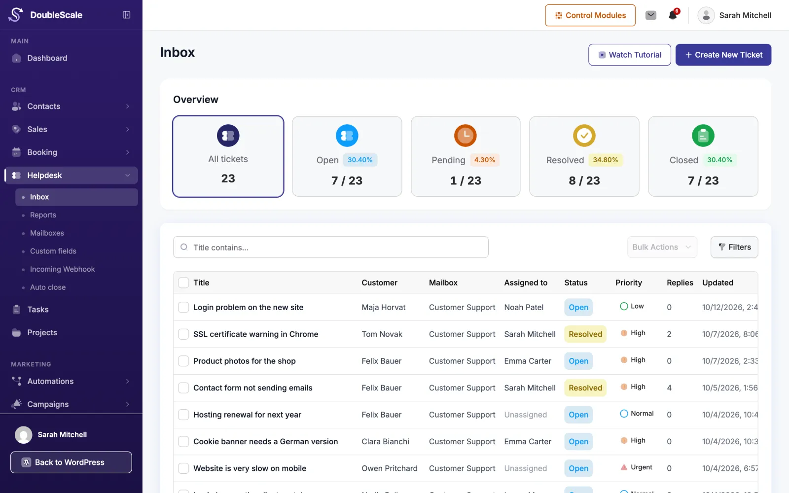Expand the Booking submenu chevron

pyautogui.click(x=128, y=152)
